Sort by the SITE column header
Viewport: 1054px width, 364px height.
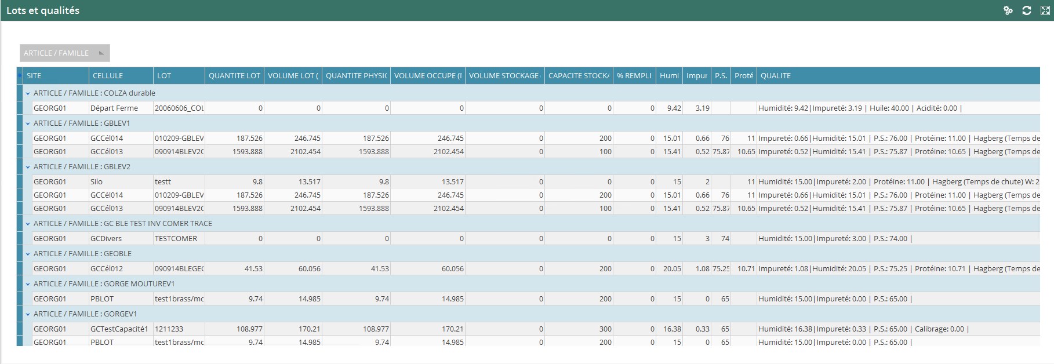56,76
